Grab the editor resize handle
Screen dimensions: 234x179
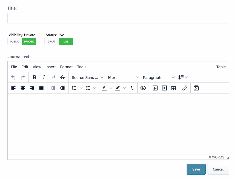(x=228, y=158)
